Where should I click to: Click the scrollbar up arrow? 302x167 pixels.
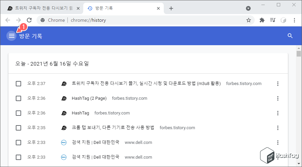click(299, 48)
